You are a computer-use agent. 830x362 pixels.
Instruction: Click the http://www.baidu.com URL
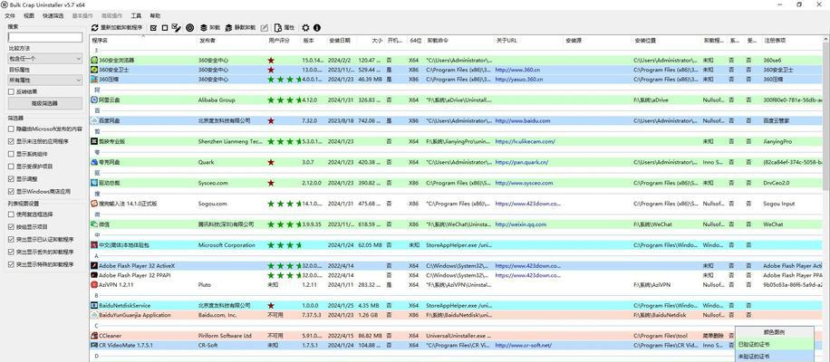click(523, 120)
